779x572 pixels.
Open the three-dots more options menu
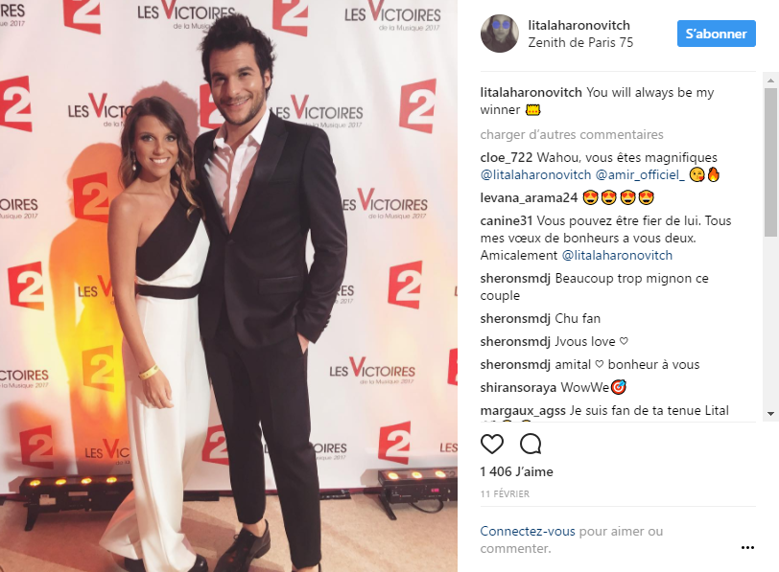click(747, 548)
